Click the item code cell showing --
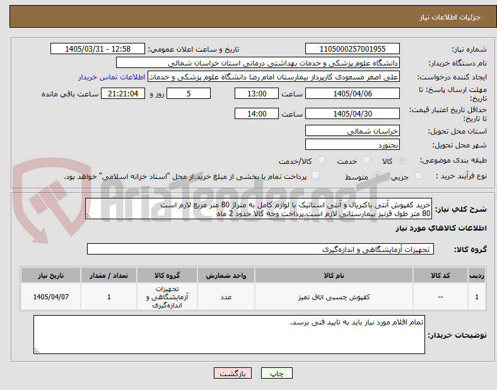 (x=440, y=297)
